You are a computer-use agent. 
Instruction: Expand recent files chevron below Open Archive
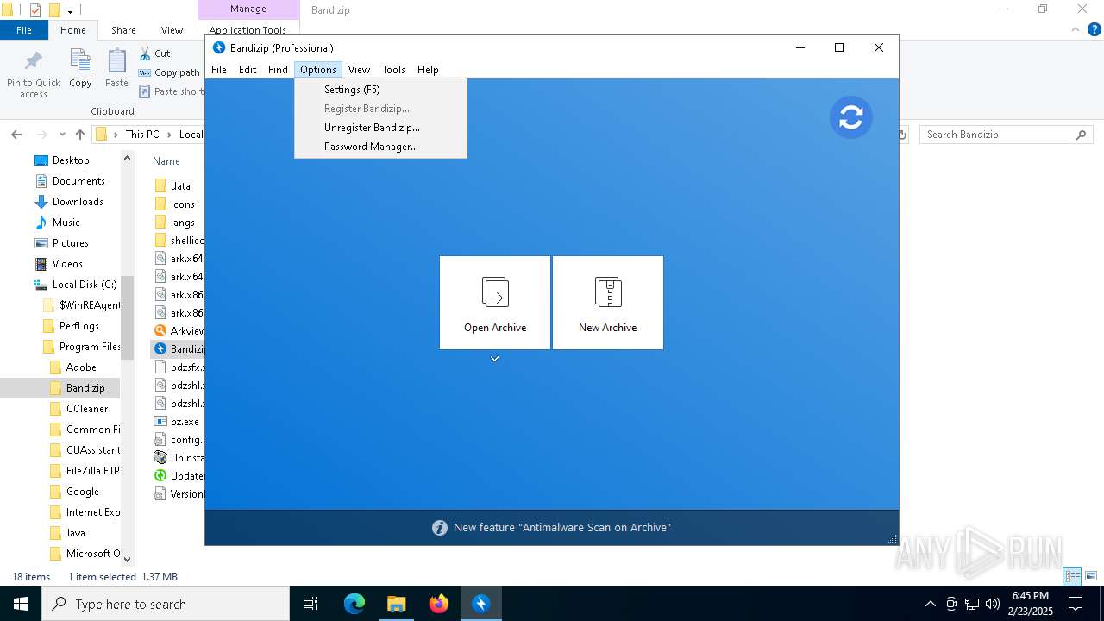coord(495,359)
